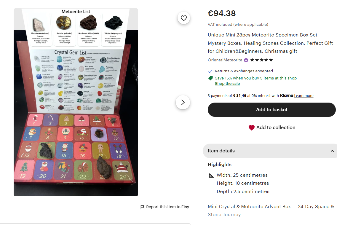Click the ruler icon beside the dimensions
Viewport: 337px width, 228px height.
coord(211,175)
